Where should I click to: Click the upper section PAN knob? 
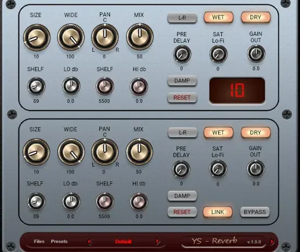105,37
